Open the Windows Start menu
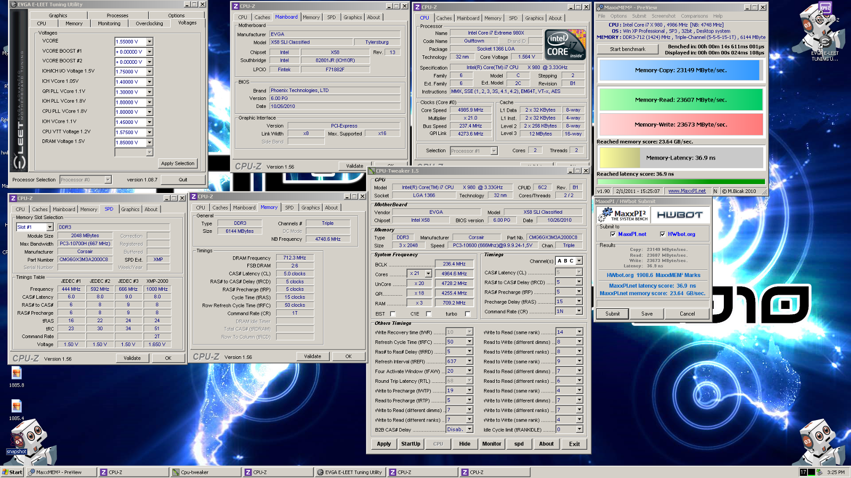Screen dimensions: 851x478 pyautogui.click(x=12, y=472)
